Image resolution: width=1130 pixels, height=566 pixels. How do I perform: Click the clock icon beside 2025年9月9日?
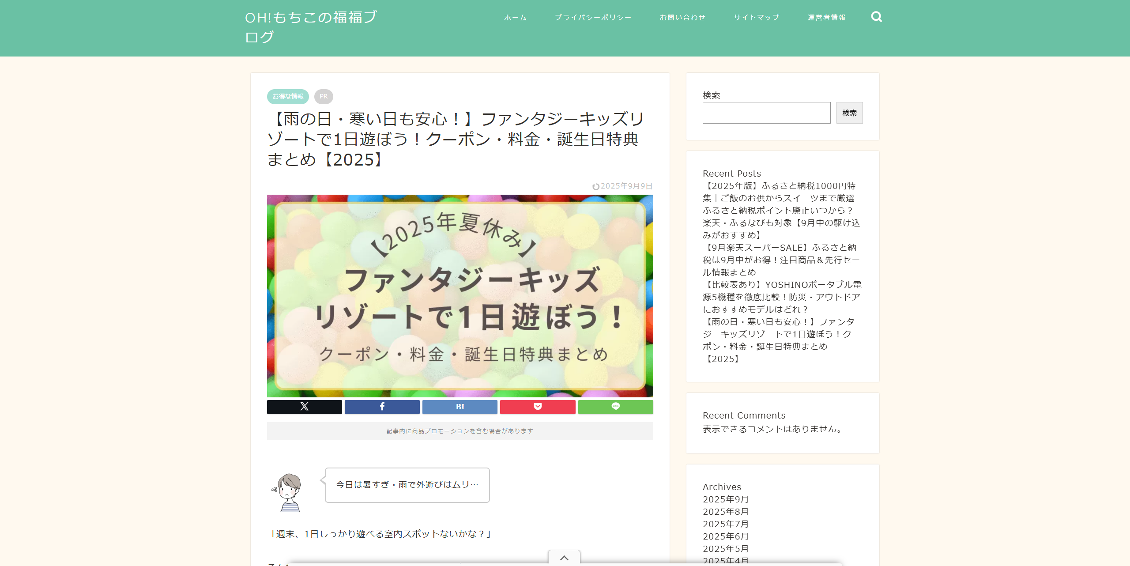(x=596, y=186)
